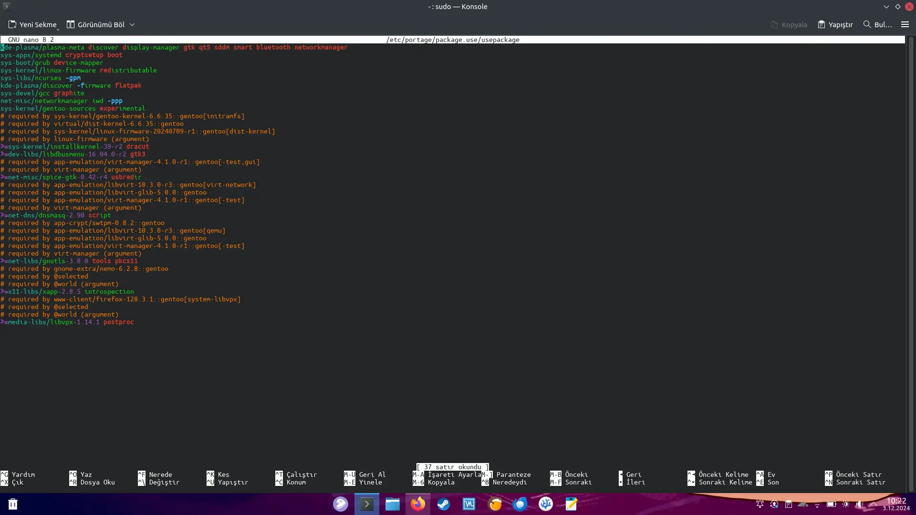The width and height of the screenshot is (916, 515).
Task: Click the 'GNU nano 8.2' title text
Action: point(31,40)
